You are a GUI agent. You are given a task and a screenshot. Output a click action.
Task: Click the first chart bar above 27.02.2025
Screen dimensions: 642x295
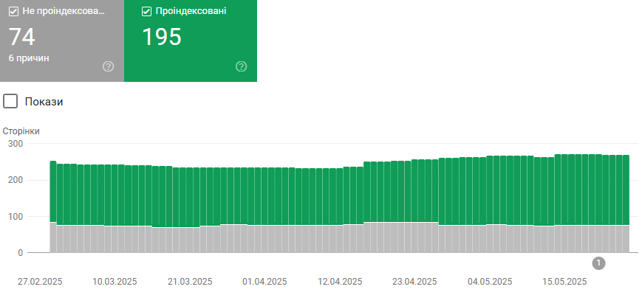53,206
